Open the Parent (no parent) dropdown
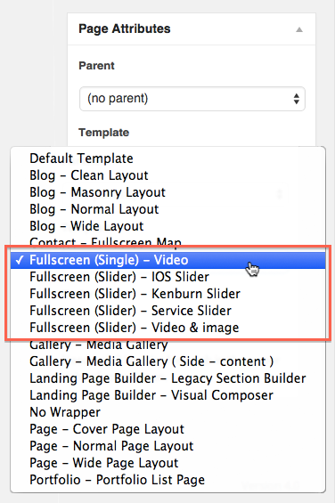335x503 pixels. pos(192,99)
